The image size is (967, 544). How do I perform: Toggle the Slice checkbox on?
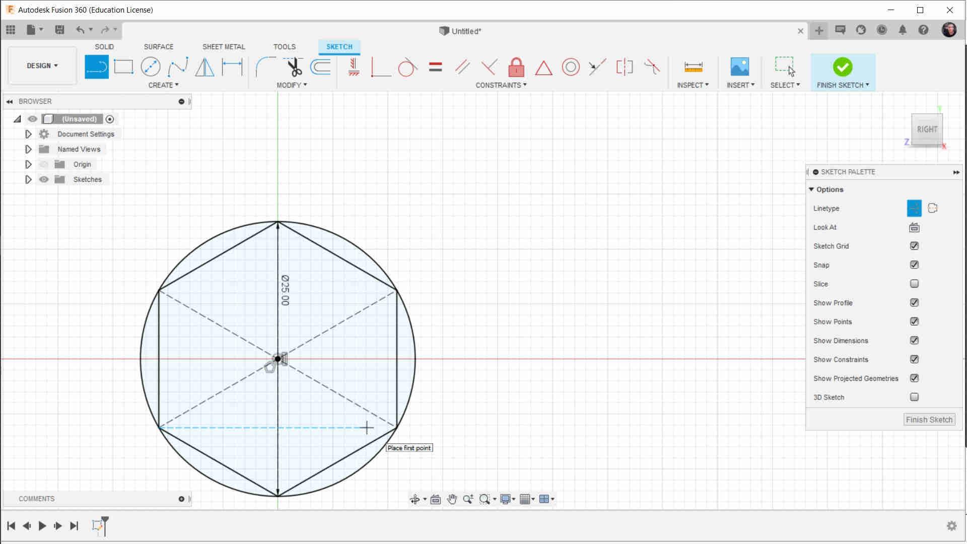click(915, 284)
